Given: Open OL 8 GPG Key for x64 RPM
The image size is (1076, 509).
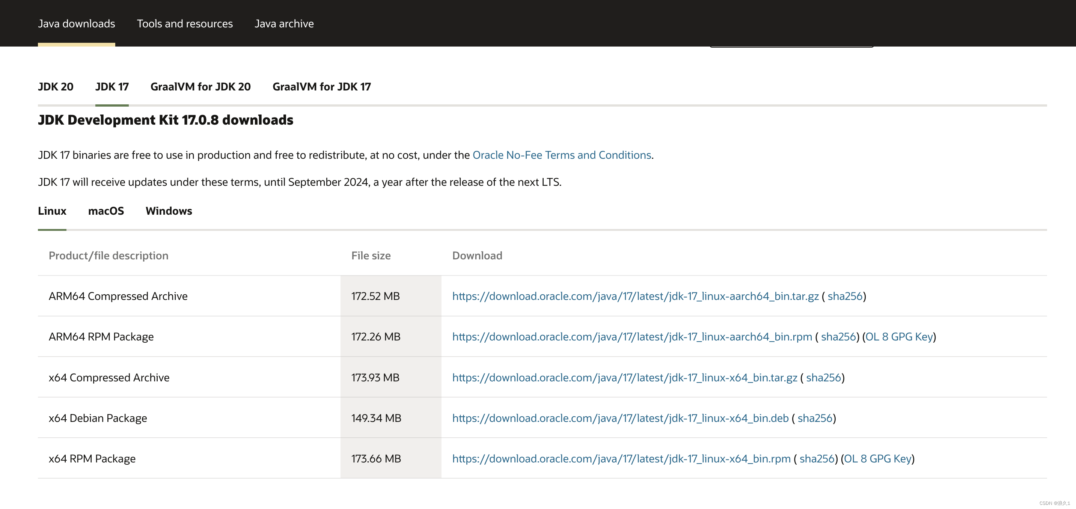Looking at the screenshot, I should (x=877, y=459).
